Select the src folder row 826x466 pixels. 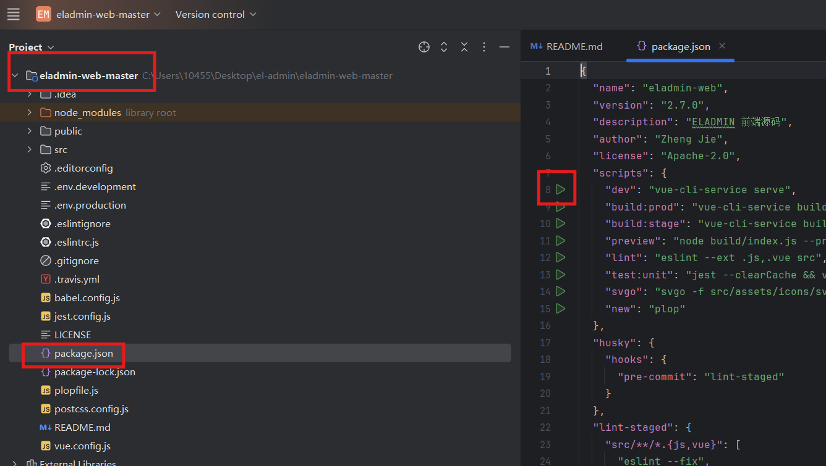pos(260,150)
